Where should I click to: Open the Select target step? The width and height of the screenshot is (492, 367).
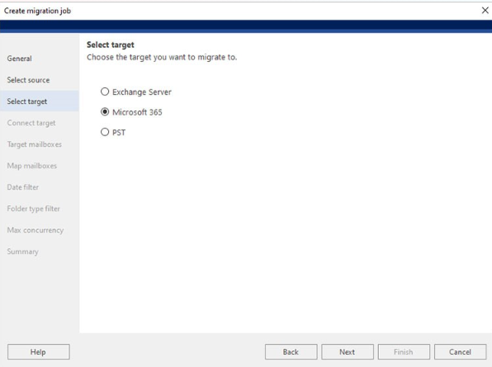(x=40, y=101)
